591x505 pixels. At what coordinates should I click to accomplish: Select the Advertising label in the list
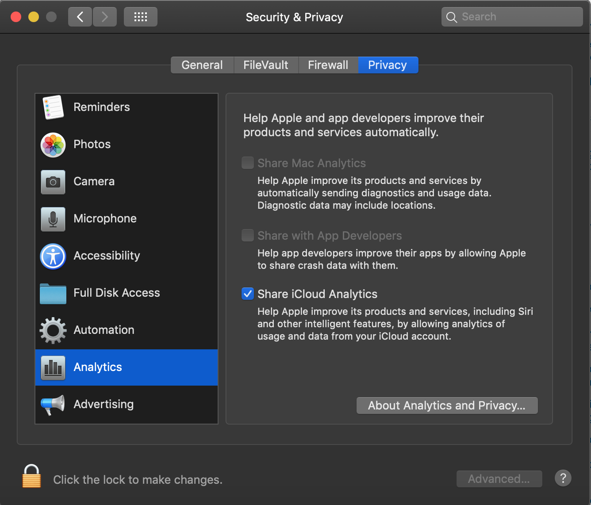104,404
